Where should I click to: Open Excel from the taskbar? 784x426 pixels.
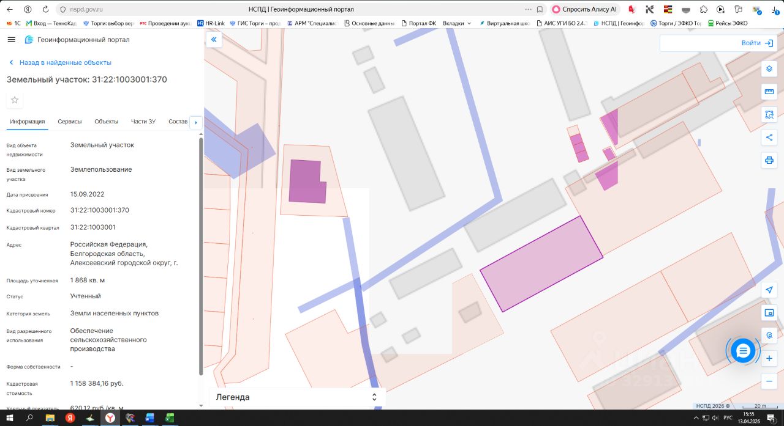170,418
